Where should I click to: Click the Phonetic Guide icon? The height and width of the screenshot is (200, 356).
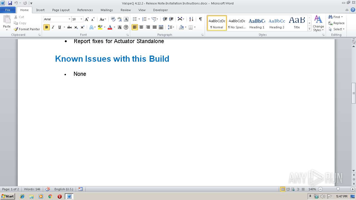click(120, 19)
